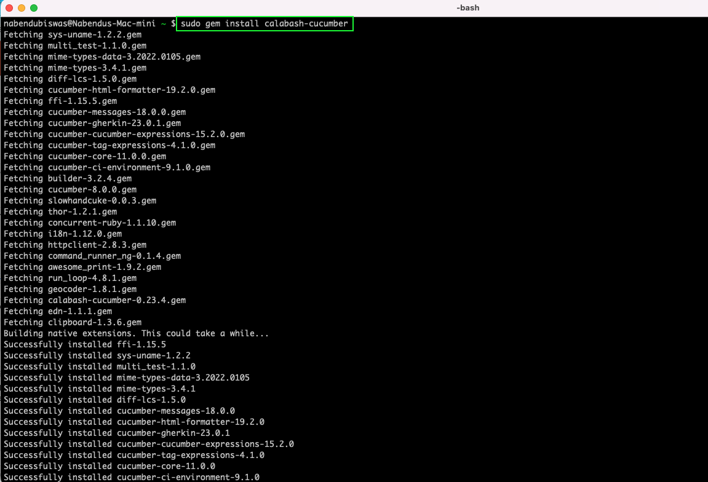Click line 'Fetching run_loop-4.8.1.gem'

(70, 278)
